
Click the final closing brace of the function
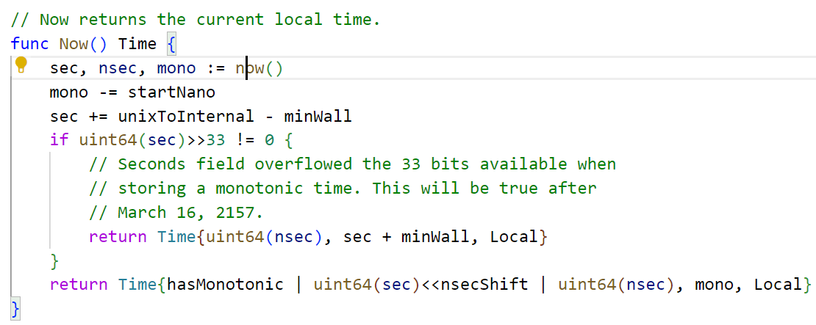coord(15,310)
